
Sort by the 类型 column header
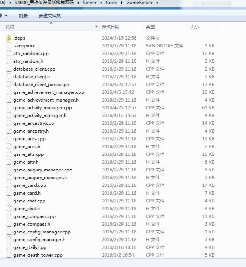coord(150,27)
